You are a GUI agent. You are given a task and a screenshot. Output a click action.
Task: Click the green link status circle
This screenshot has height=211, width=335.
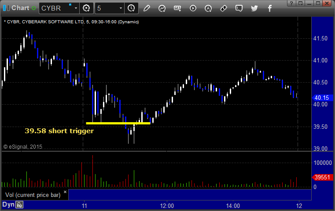[33, 8]
